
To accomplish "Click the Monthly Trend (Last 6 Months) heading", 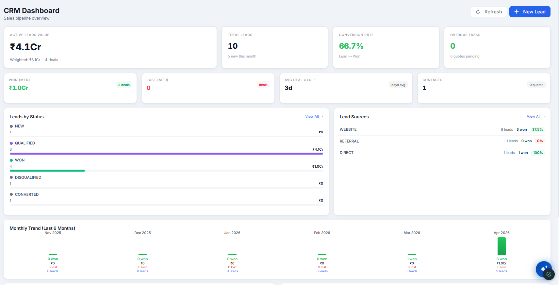I will point(42,228).
